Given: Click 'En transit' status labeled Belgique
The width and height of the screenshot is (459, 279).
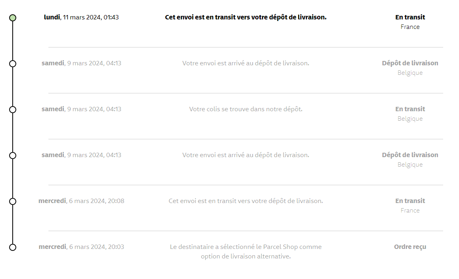Looking at the screenshot, I should (x=410, y=109).
